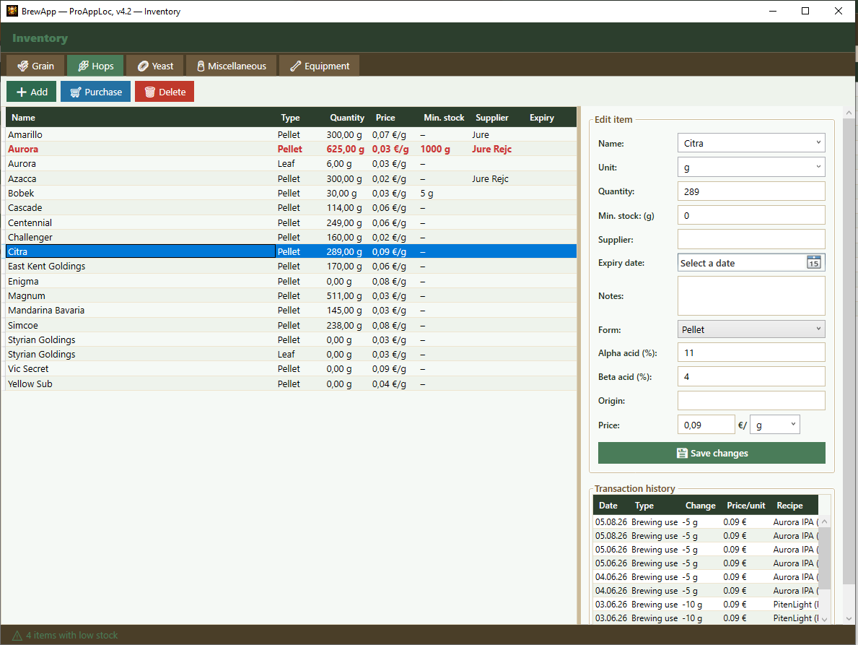Click the Min. stock input field

(x=750, y=215)
